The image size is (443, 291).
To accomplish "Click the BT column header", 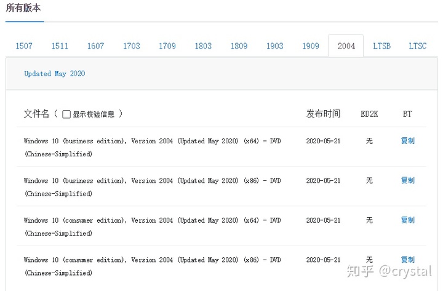I will coord(407,114).
